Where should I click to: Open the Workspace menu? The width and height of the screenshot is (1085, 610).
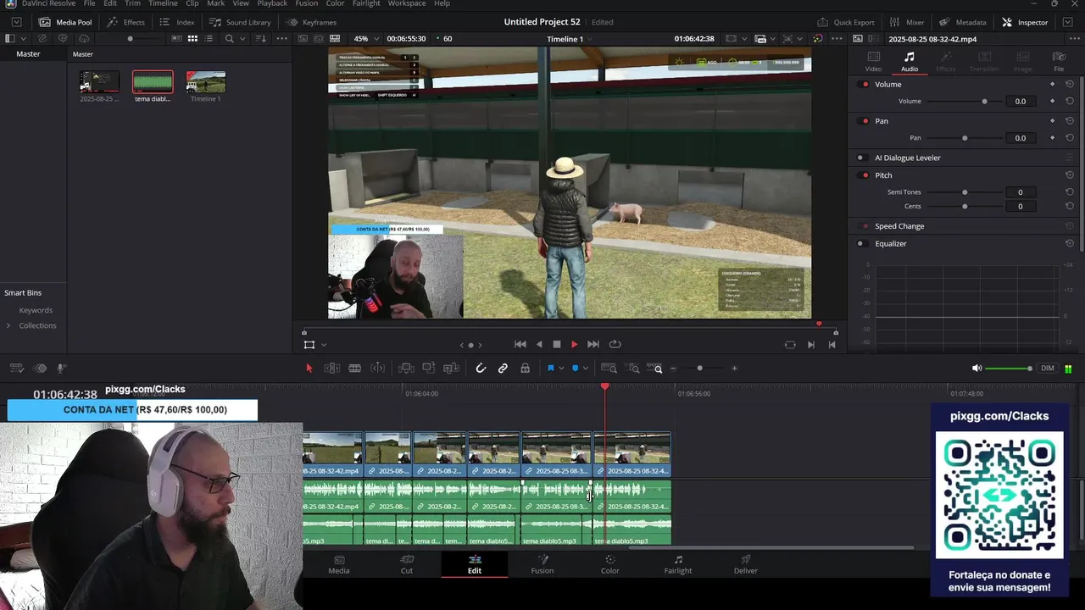click(x=407, y=3)
